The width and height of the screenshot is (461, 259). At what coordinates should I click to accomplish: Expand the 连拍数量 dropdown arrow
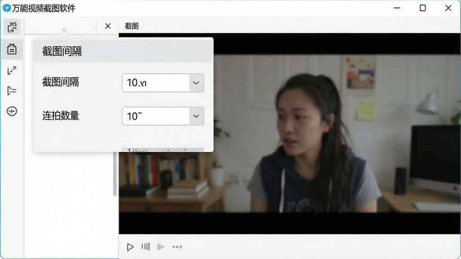196,116
